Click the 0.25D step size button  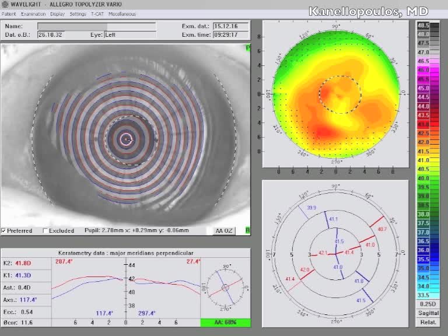tap(428, 304)
